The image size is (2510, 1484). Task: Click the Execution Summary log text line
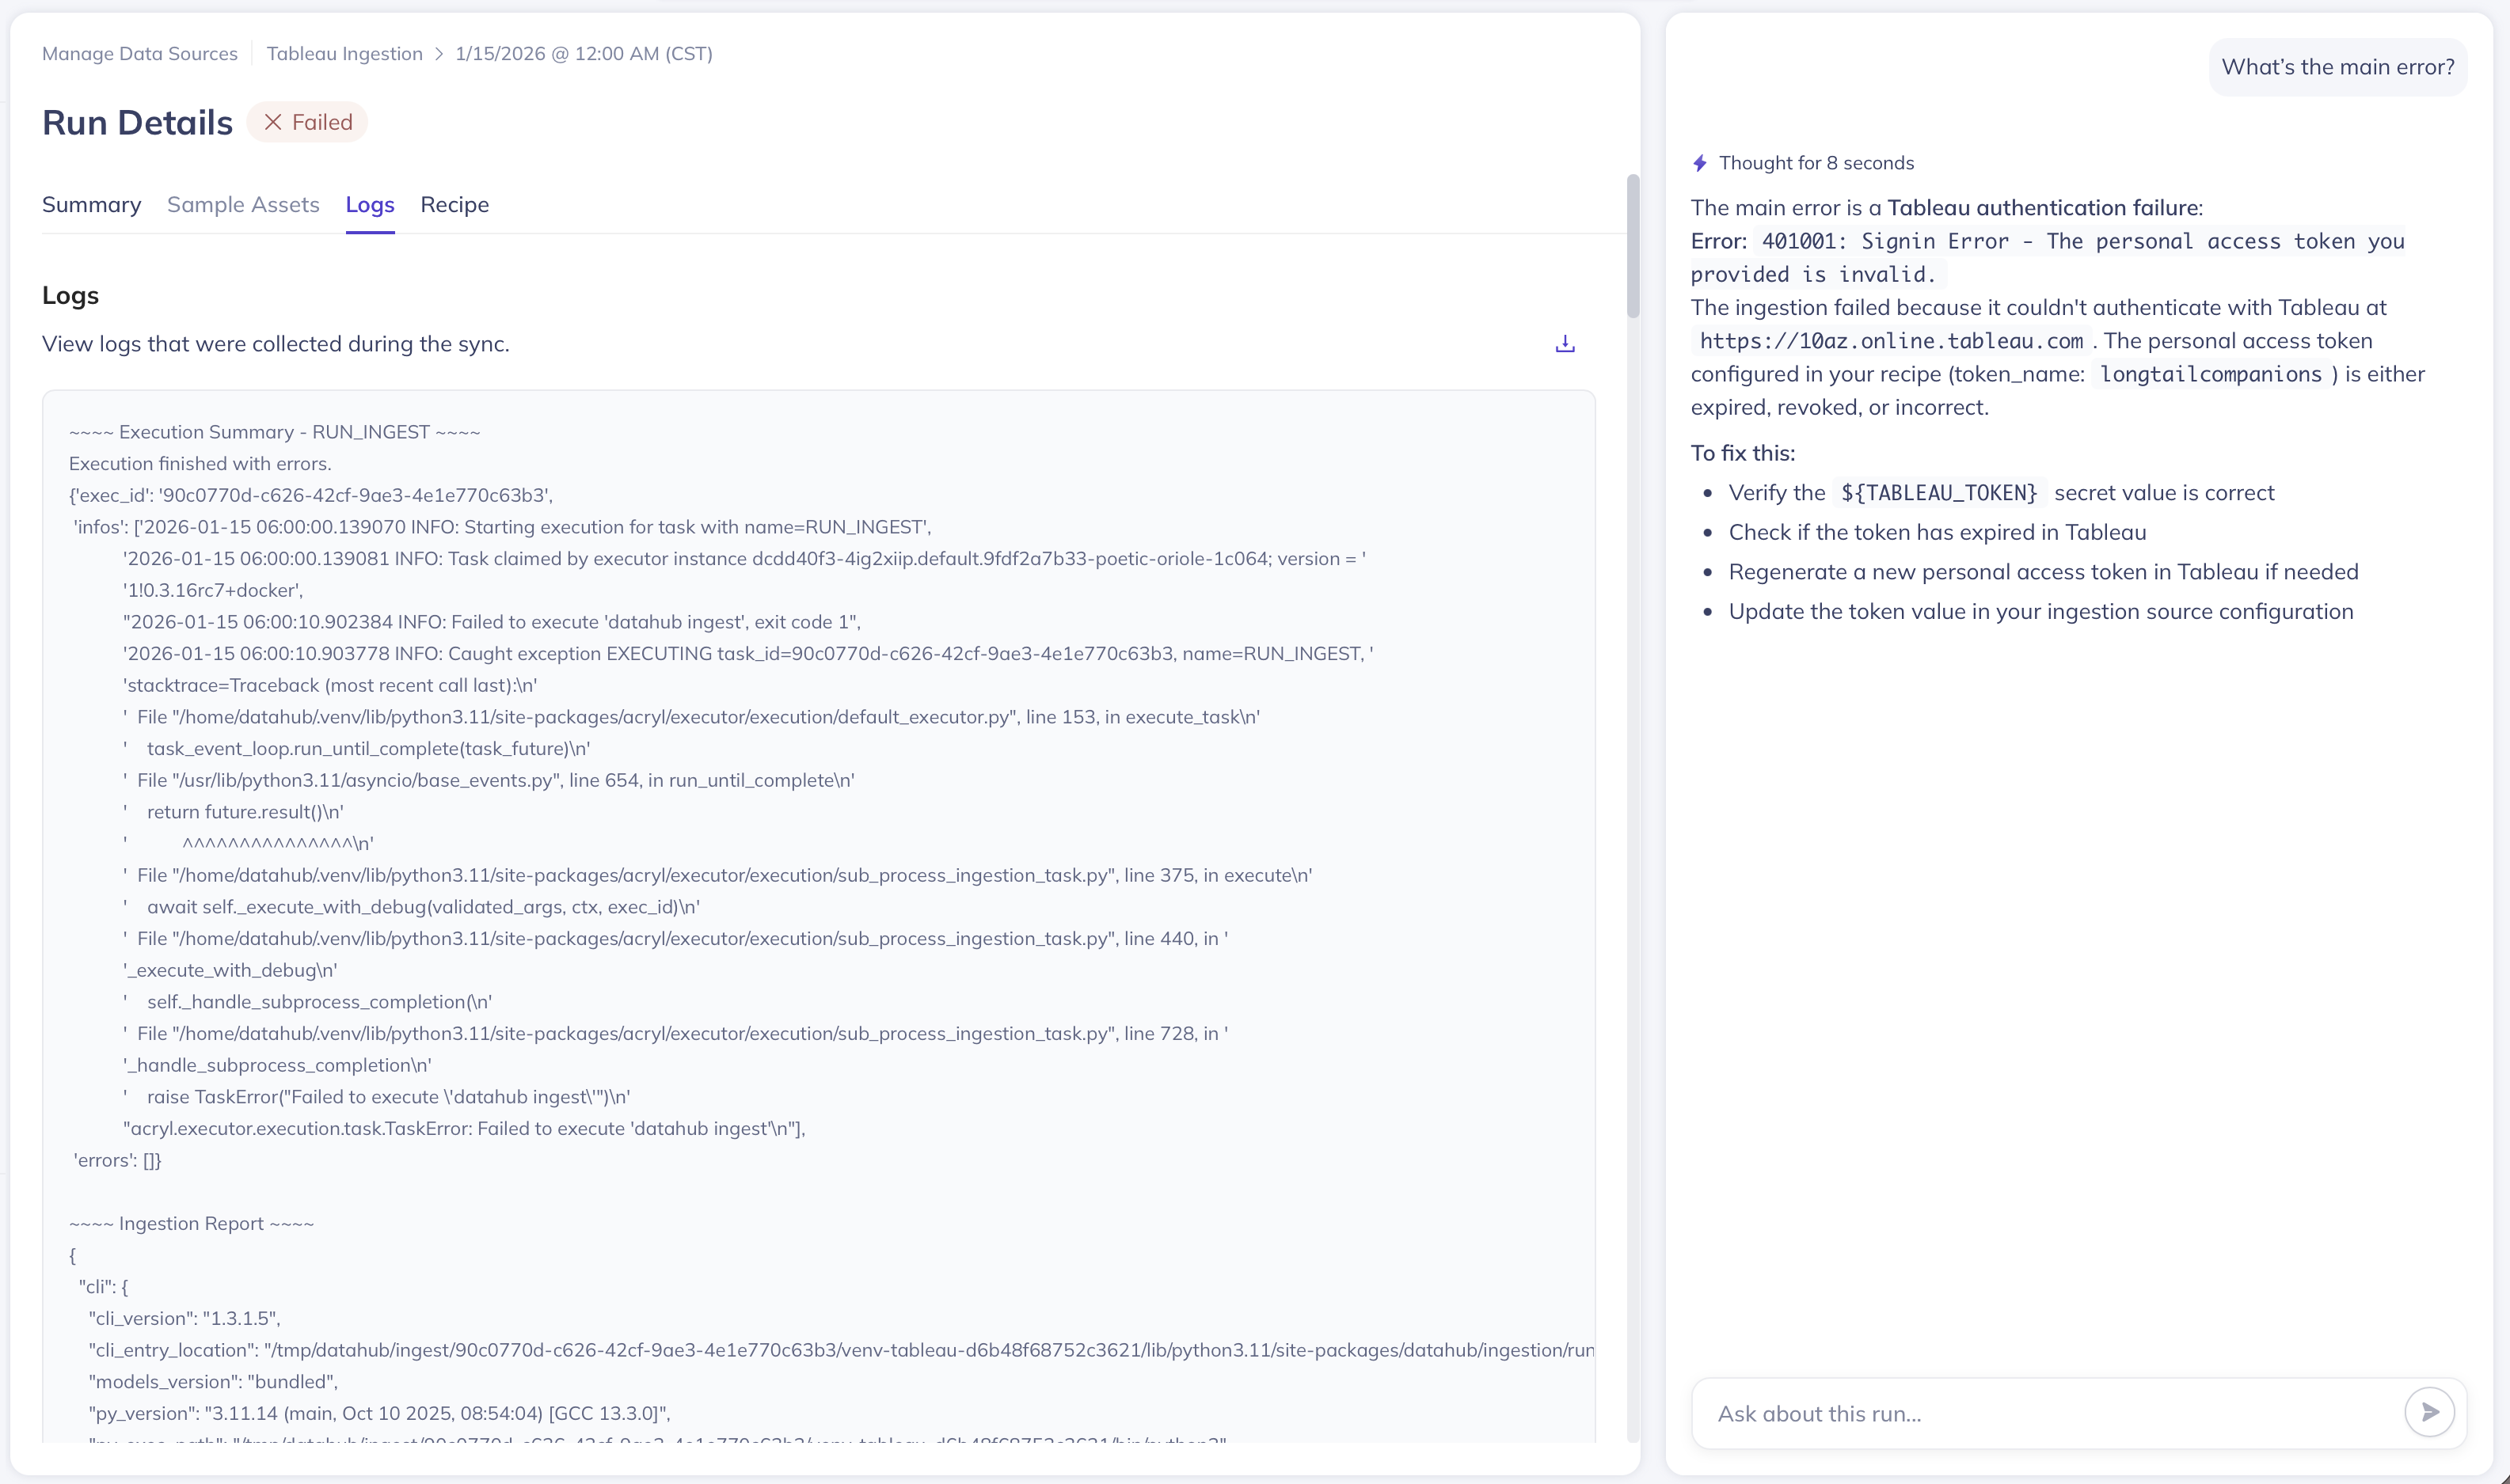(x=274, y=432)
